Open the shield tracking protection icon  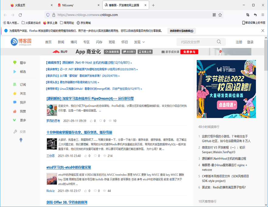click(48, 15)
